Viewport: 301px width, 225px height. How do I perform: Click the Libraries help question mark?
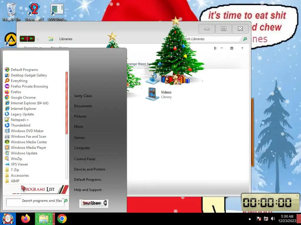(242, 48)
